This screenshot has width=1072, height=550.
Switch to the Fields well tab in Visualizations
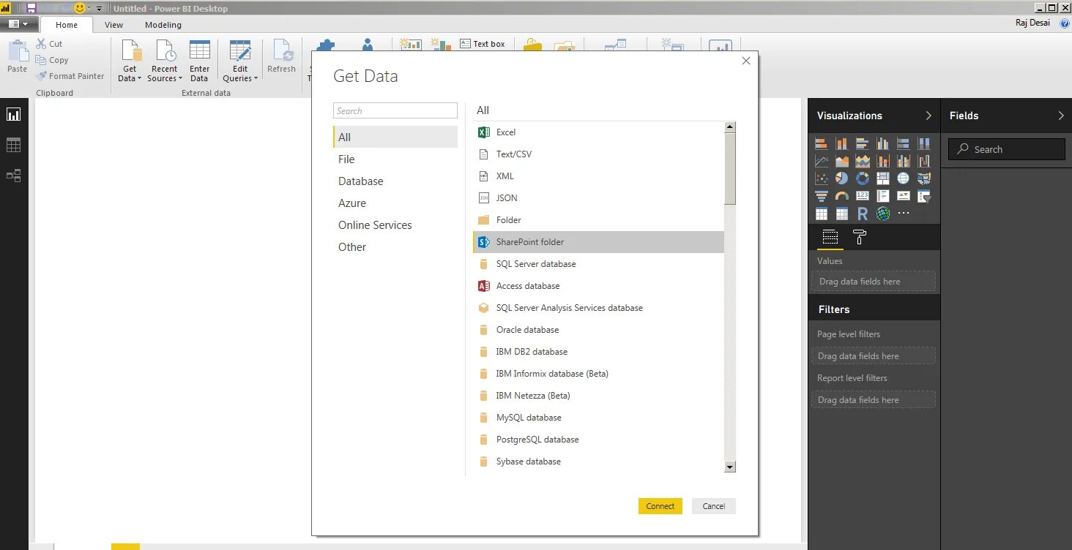pos(830,237)
